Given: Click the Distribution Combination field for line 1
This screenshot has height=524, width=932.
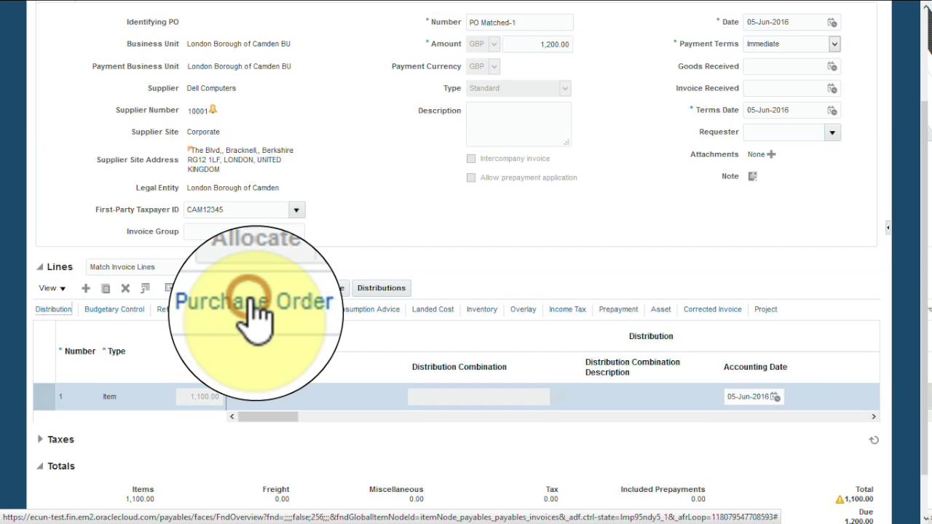Looking at the screenshot, I should click(478, 397).
